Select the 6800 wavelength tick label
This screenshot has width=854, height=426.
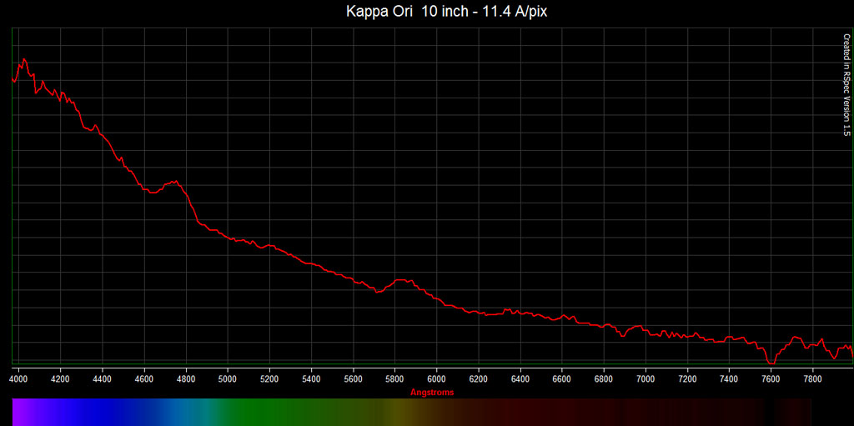(x=604, y=378)
